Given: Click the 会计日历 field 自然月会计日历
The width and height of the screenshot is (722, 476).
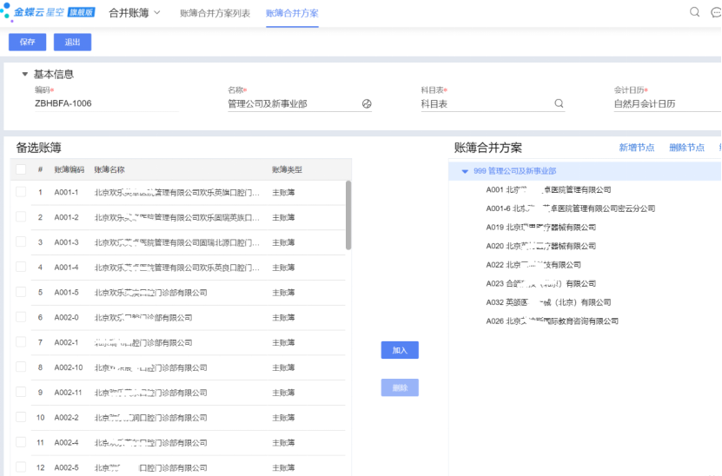Looking at the screenshot, I should (x=667, y=103).
